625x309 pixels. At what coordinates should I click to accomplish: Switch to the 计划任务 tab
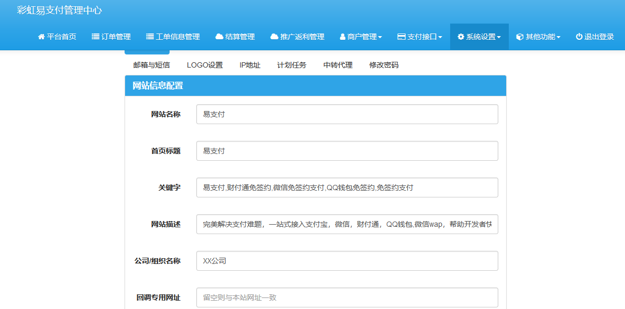pyautogui.click(x=292, y=64)
